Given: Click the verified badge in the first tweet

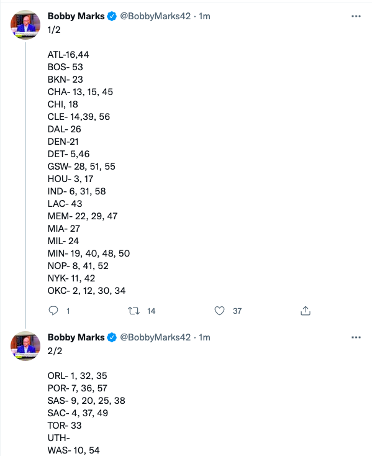Looking at the screenshot, I should pyautogui.click(x=112, y=16).
